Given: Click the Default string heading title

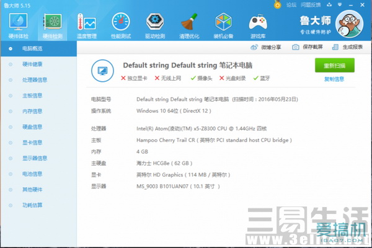Looking at the screenshot, I should 187,65.
